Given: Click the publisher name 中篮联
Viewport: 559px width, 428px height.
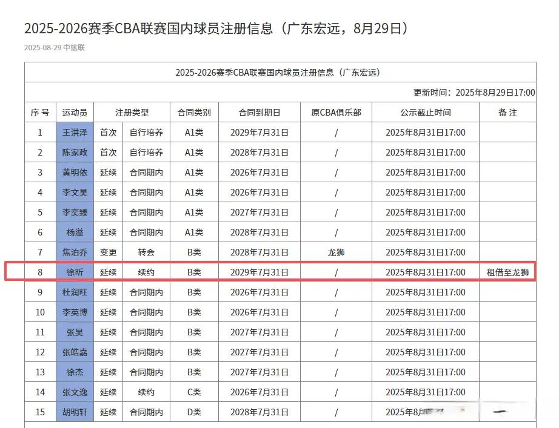Looking at the screenshot, I should (x=74, y=48).
